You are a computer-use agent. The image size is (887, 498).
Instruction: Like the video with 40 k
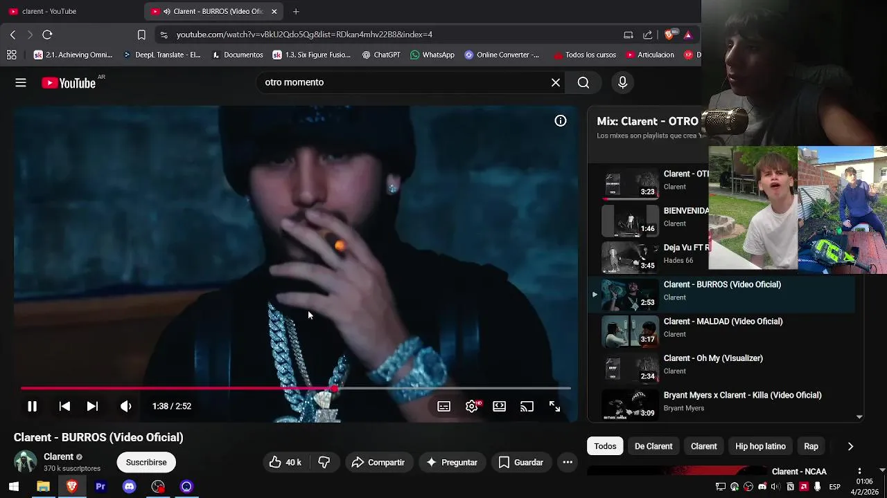[x=285, y=462]
